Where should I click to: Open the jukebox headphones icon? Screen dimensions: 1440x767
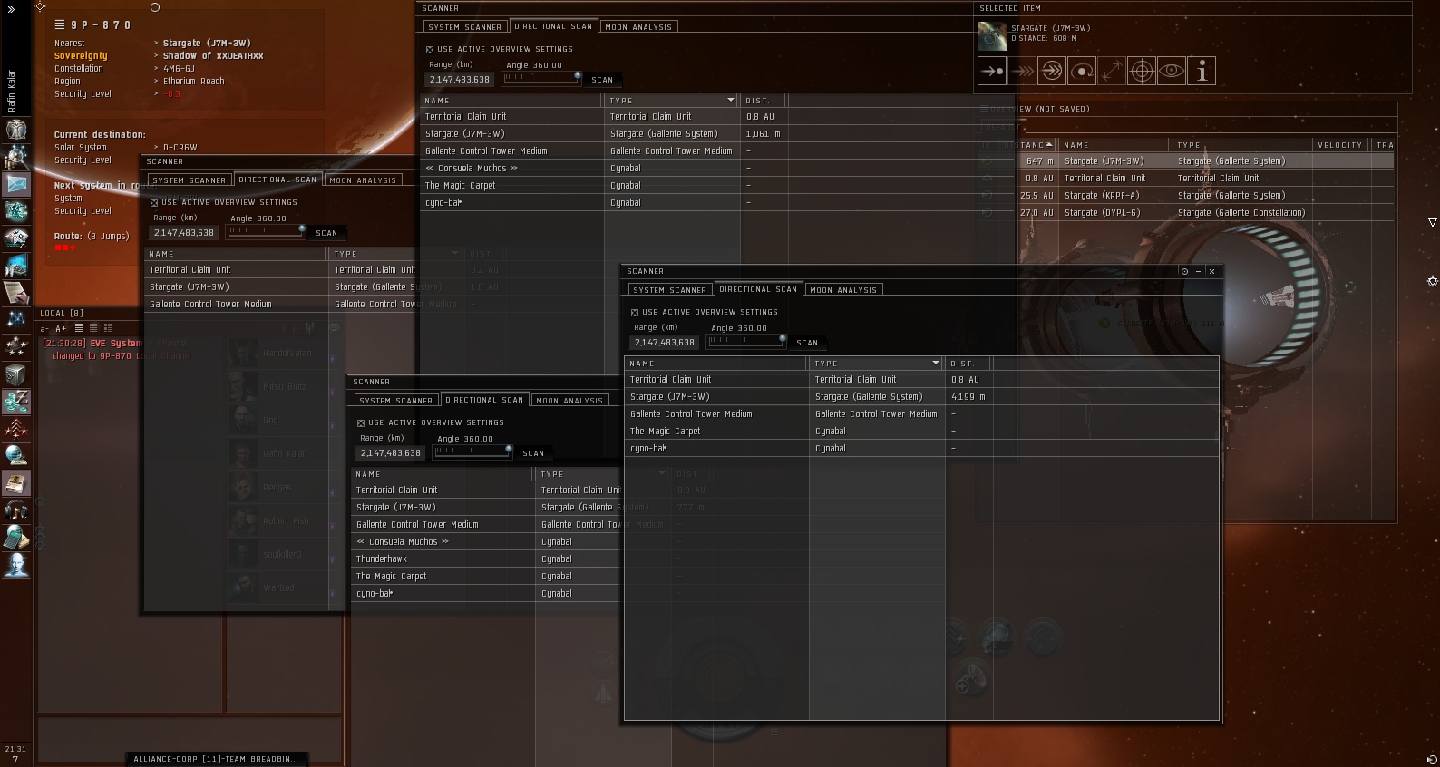tap(16, 510)
